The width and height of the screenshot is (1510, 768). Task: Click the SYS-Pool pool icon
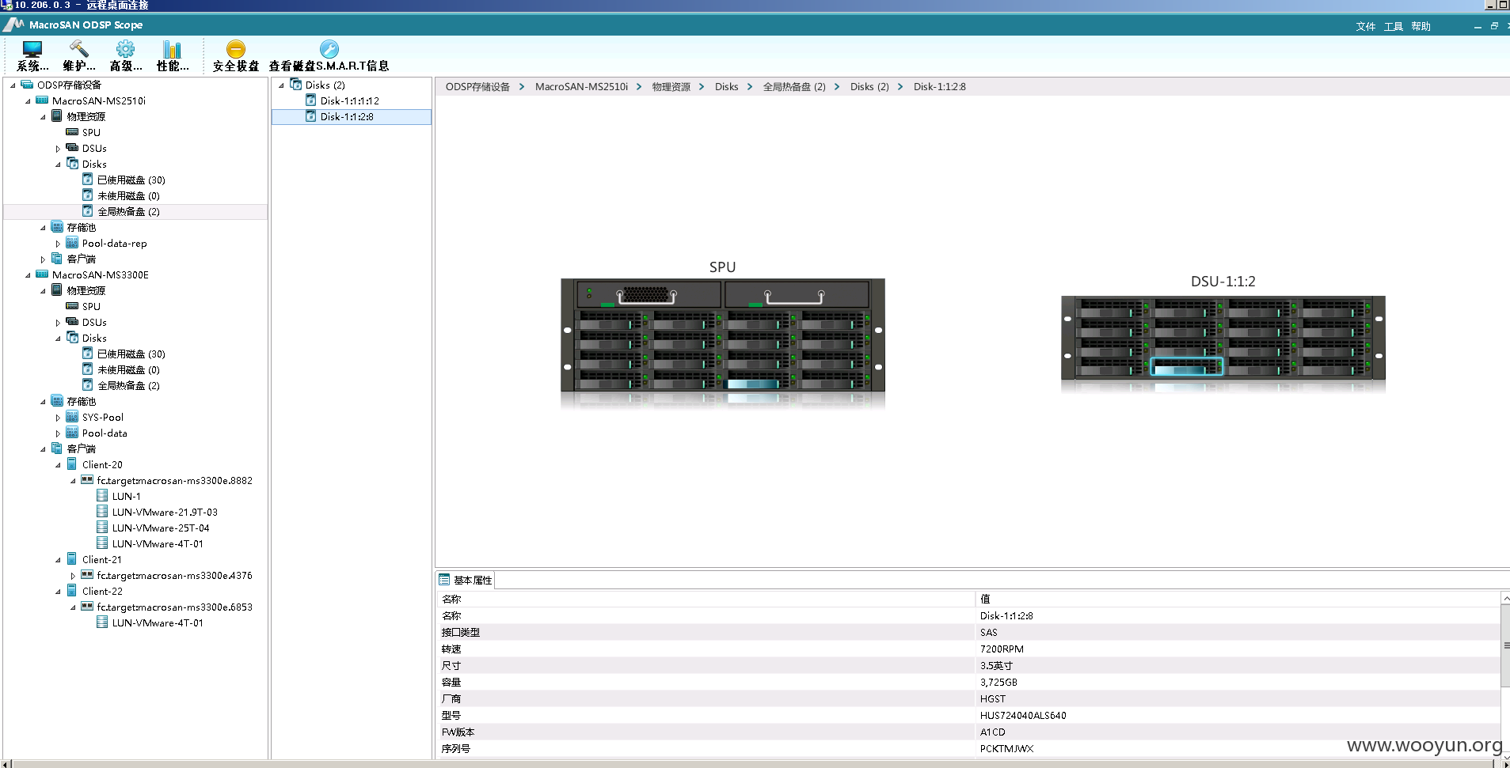pyautogui.click(x=72, y=417)
